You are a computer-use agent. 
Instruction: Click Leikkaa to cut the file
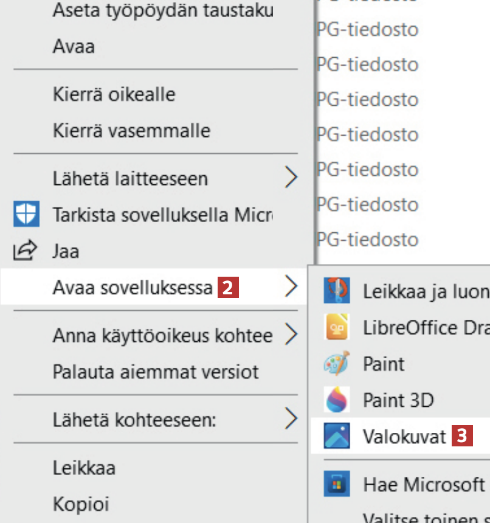[x=84, y=468]
